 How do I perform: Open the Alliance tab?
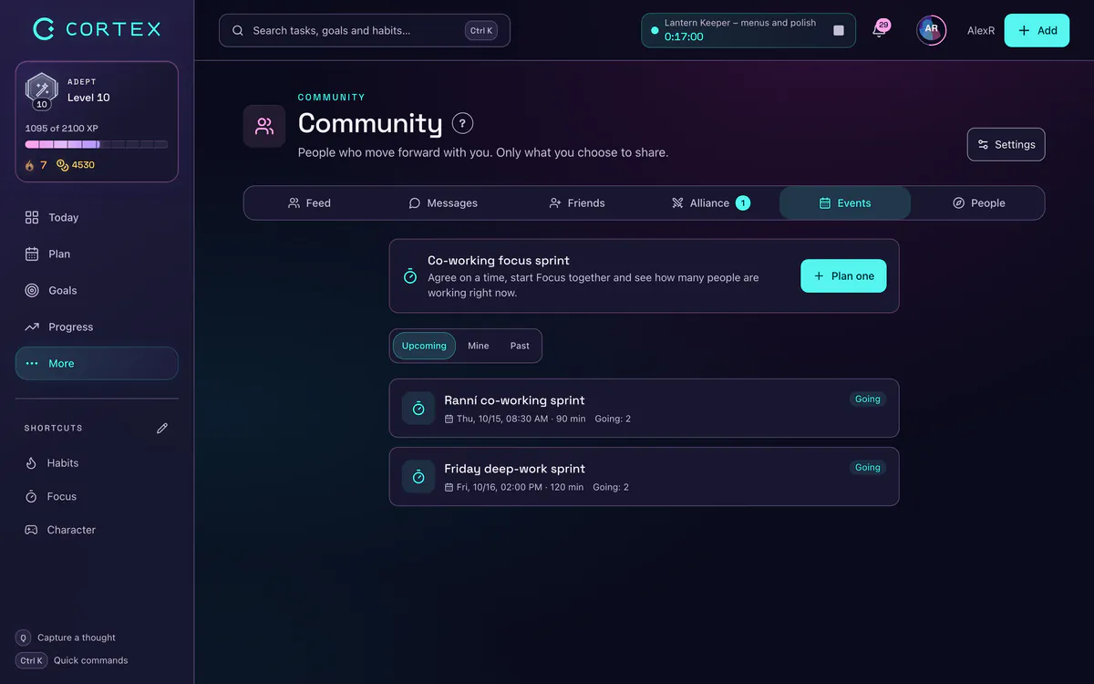pyautogui.click(x=710, y=203)
